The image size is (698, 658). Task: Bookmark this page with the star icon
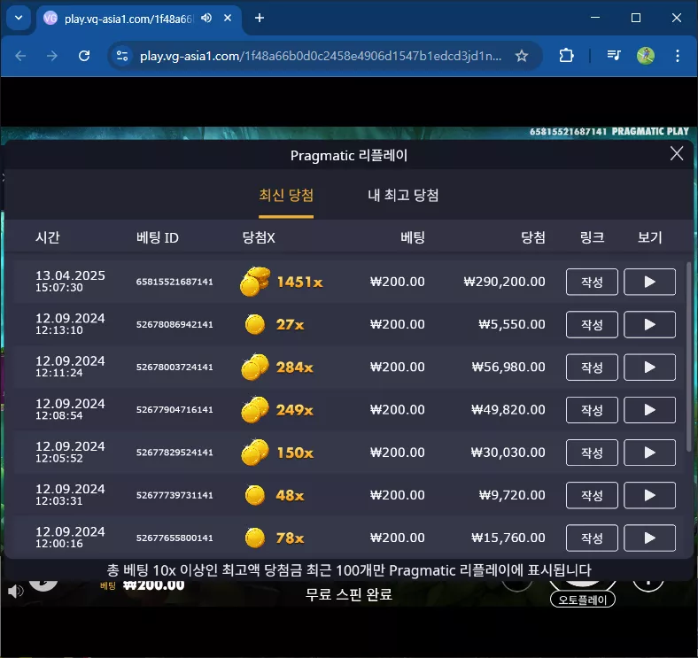pyautogui.click(x=521, y=56)
